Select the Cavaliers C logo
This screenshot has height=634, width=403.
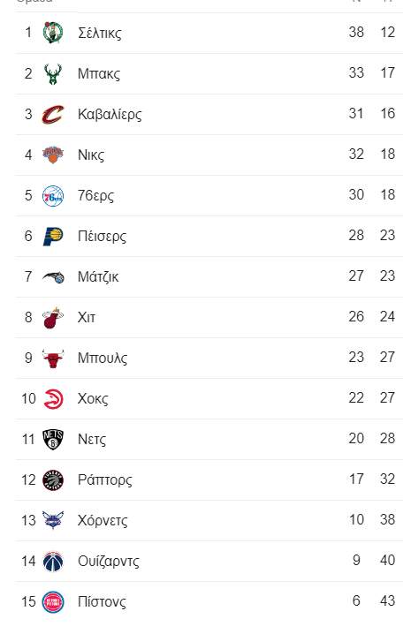click(53, 115)
